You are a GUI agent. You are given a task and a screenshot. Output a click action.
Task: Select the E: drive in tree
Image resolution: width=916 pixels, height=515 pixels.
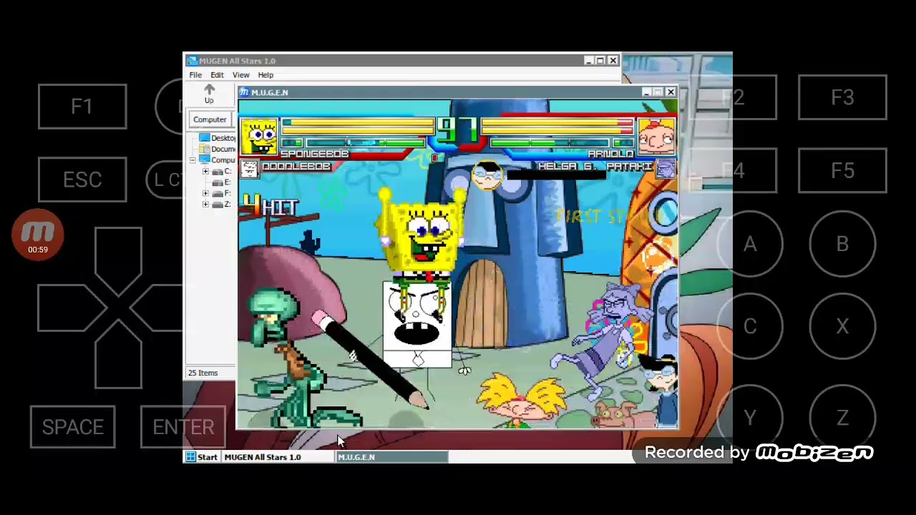point(223,182)
